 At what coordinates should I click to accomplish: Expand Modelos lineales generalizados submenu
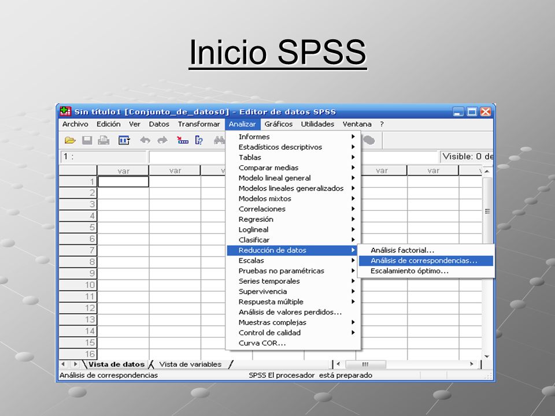coord(293,188)
